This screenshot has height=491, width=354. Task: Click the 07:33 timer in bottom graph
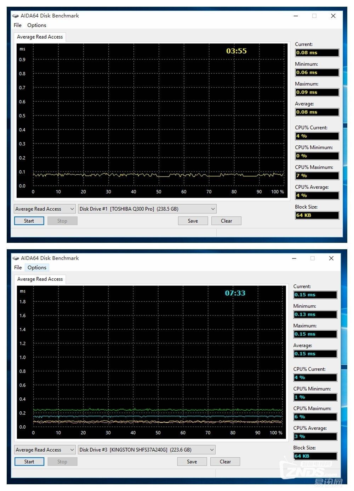tap(235, 293)
